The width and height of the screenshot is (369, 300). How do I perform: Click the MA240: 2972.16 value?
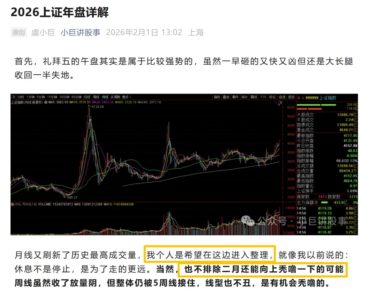pyautogui.click(x=149, y=102)
